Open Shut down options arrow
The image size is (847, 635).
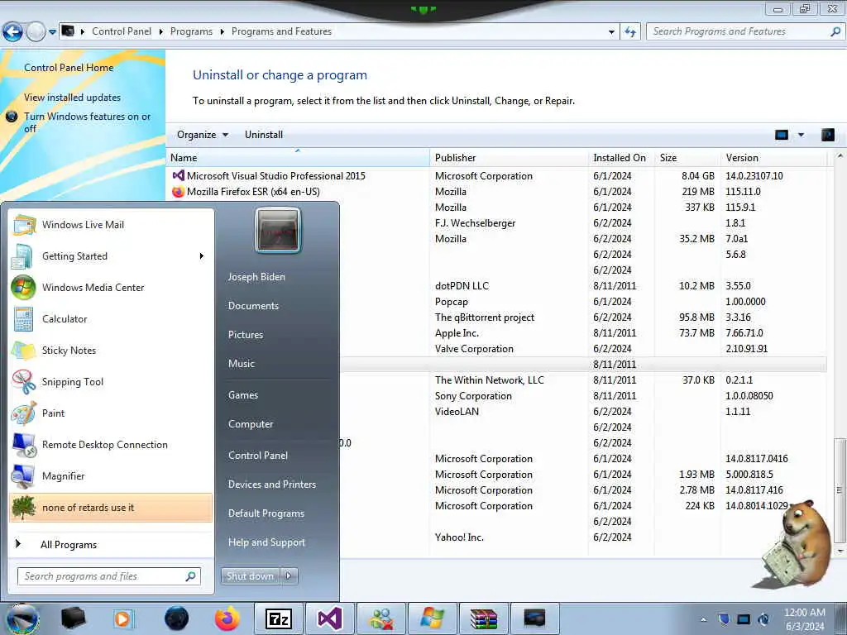(289, 576)
